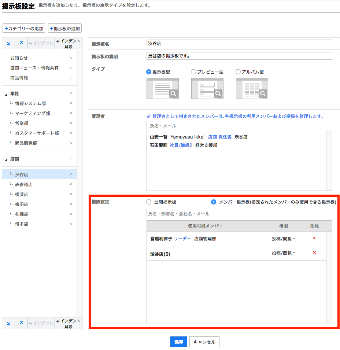Collapse the 店舗 category tree
This screenshot has height=350, width=340.
click(x=6, y=159)
